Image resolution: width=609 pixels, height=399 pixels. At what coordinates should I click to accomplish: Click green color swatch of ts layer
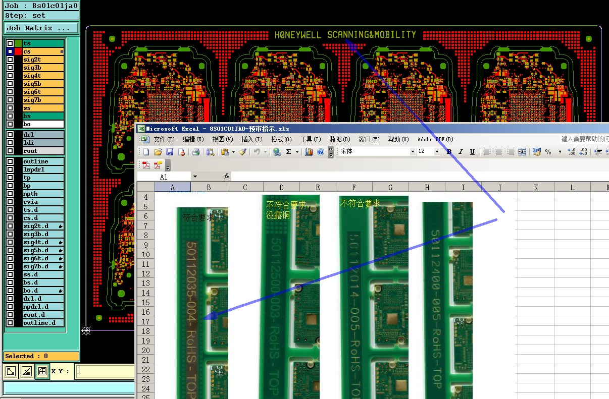[x=18, y=44]
